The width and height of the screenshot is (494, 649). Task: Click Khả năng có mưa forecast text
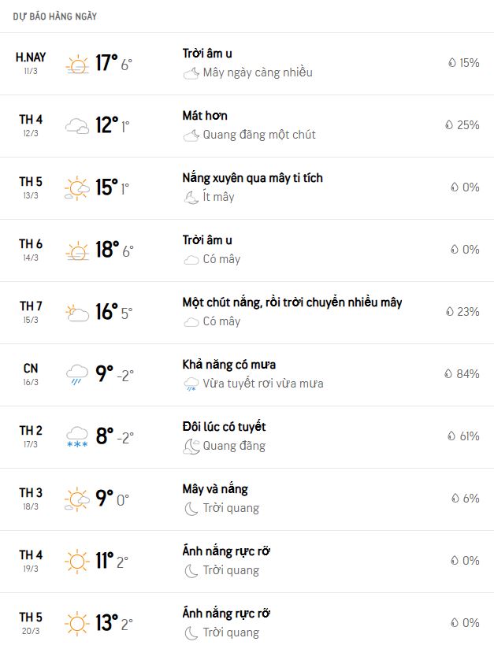(x=229, y=365)
